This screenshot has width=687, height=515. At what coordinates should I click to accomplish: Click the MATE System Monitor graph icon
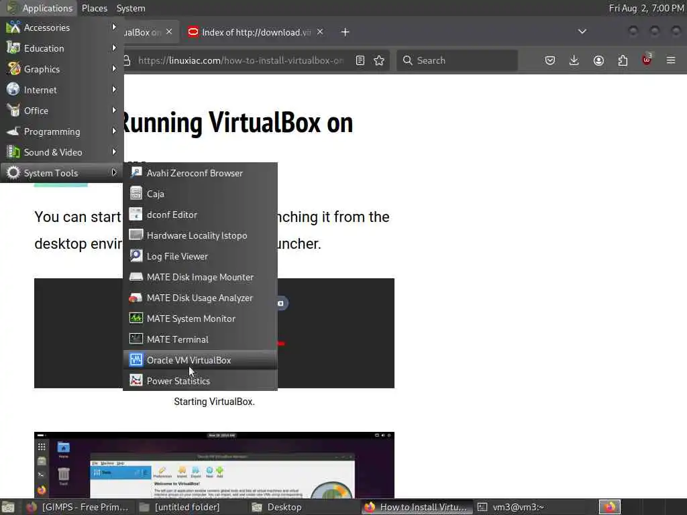(136, 319)
